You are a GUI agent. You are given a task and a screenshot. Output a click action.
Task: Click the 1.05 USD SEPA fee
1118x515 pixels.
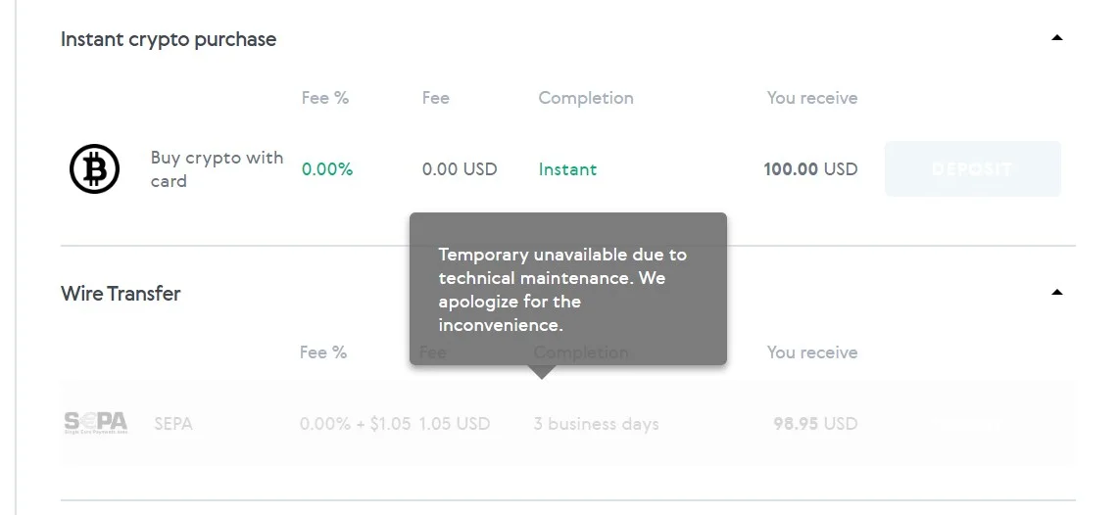[455, 424]
